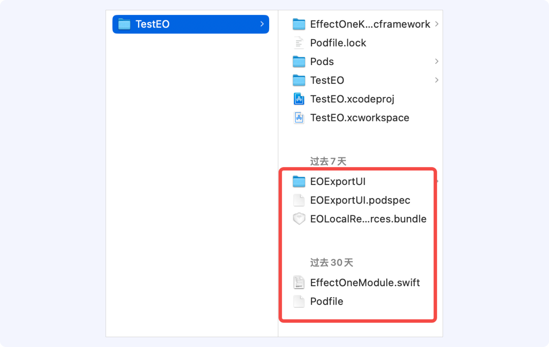Select the name TestEO.xcodeproj
The image size is (549, 347).
(x=352, y=99)
